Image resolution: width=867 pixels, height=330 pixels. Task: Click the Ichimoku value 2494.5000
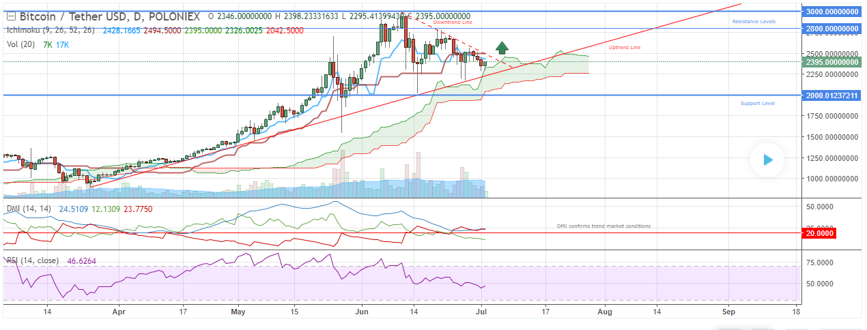163,31
